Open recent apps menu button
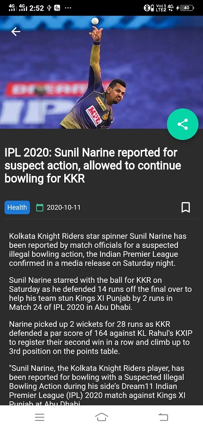The height and width of the screenshot is (429, 203). pyautogui.click(x=40, y=417)
